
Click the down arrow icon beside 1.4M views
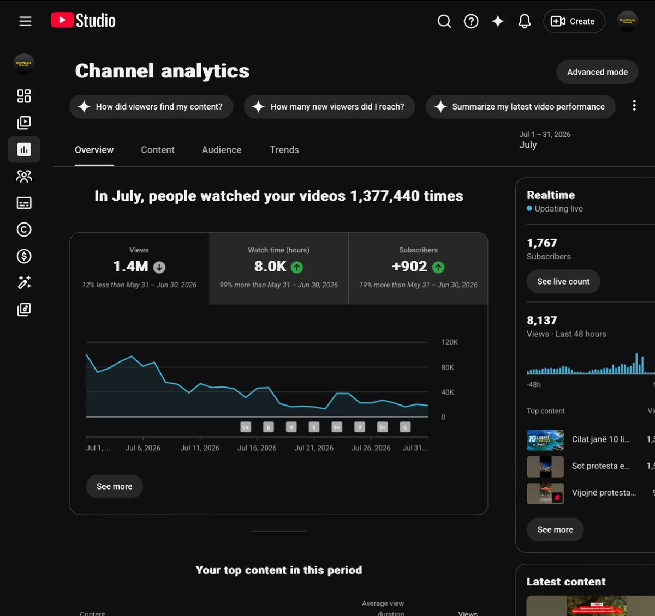tap(159, 267)
